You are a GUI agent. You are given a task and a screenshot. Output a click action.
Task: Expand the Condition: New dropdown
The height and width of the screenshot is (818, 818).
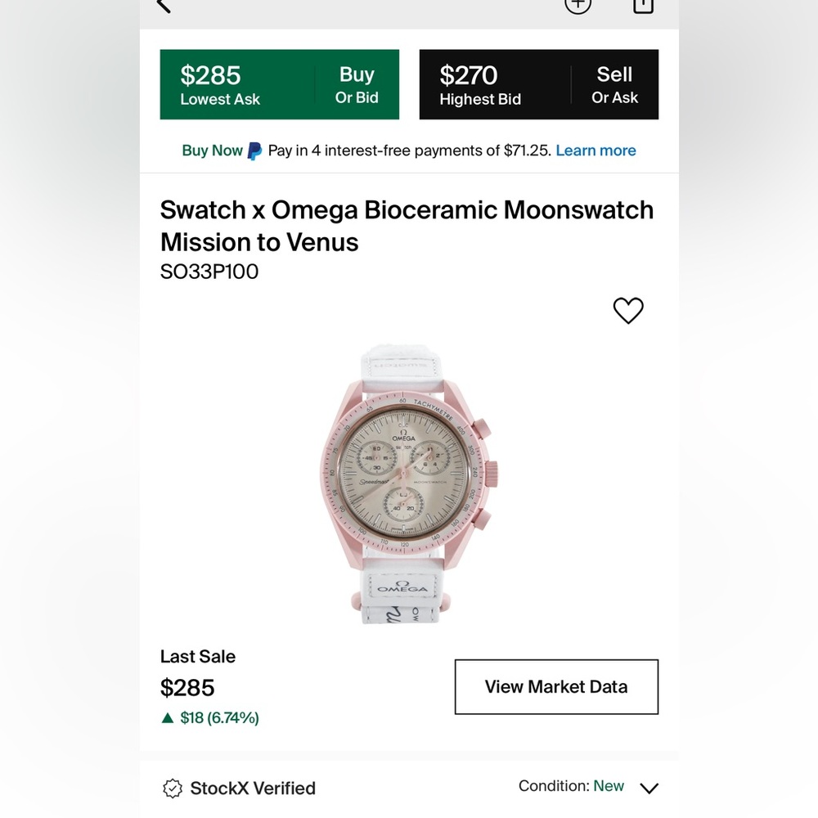pos(649,789)
